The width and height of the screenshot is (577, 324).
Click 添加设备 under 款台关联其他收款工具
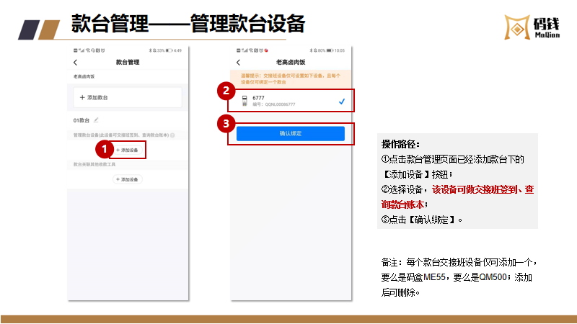tap(128, 179)
